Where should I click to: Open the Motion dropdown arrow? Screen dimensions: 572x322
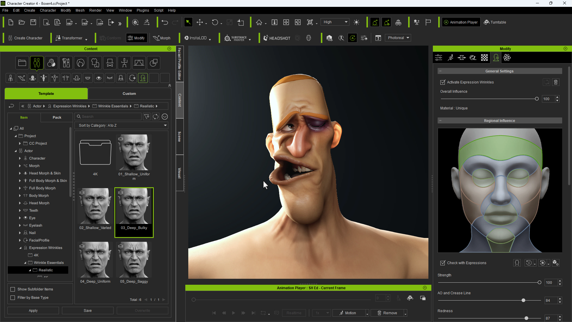point(367,313)
